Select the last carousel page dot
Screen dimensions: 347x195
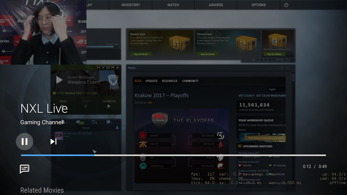point(278,60)
